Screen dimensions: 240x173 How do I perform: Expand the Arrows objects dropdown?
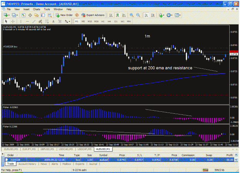pos(67,21)
